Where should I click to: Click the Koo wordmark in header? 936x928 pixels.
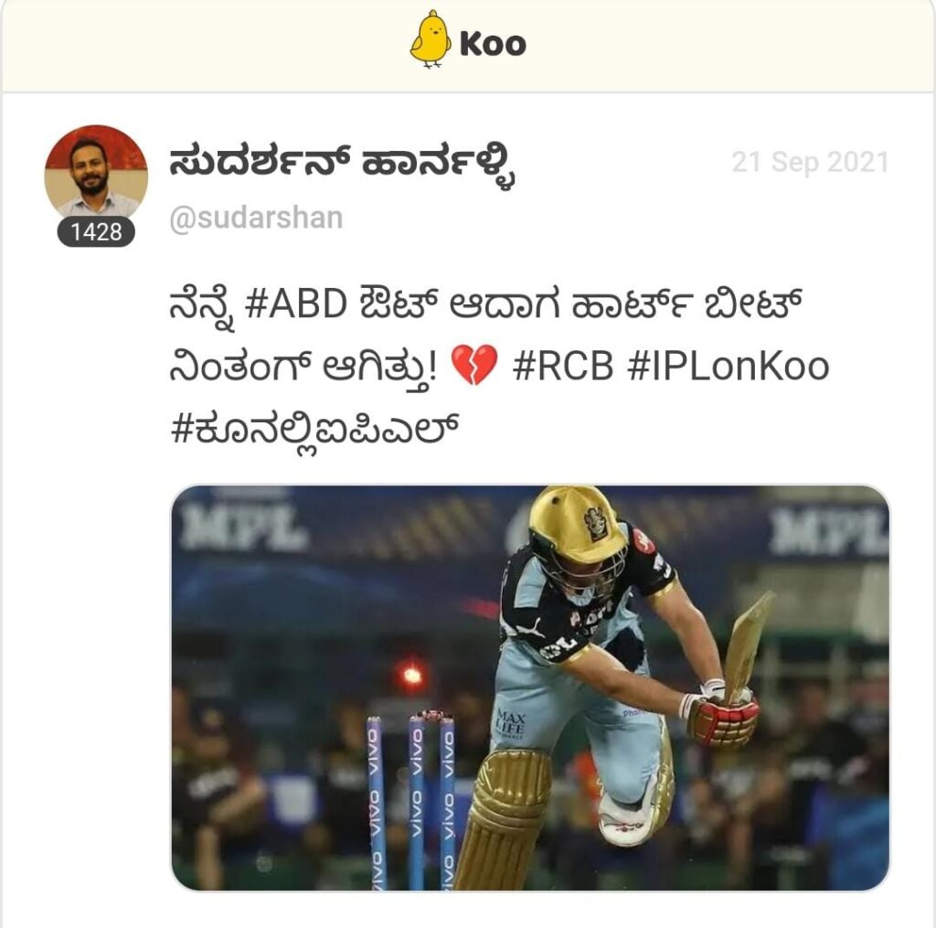click(x=493, y=44)
